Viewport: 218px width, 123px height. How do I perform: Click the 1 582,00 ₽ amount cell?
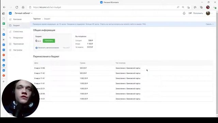point(84,78)
